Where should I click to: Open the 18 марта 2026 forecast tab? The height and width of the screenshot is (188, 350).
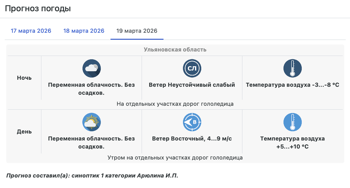pos(84,31)
